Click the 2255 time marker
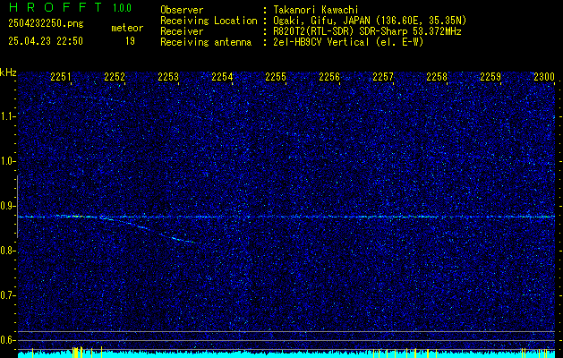 point(276,76)
